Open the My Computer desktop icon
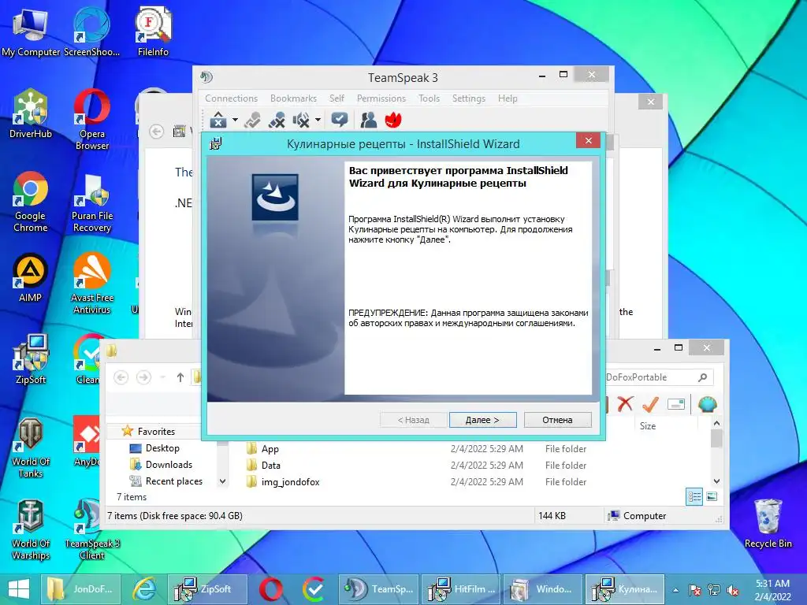This screenshot has width=807, height=605. 31,32
